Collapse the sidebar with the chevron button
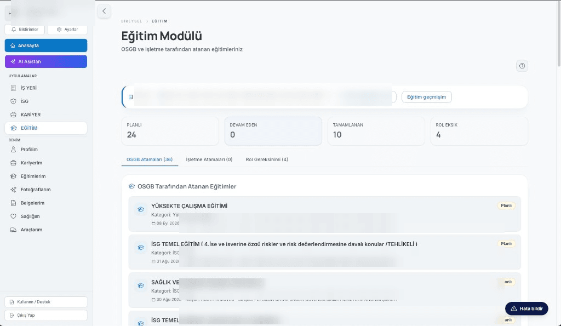The height and width of the screenshot is (326, 561). (104, 11)
